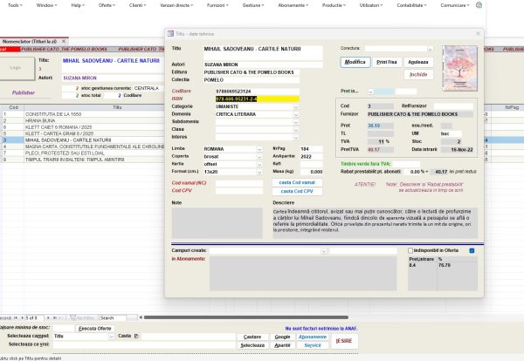This screenshot has width=524, height=361.
Task: Expand the Format (cm.) dropdown showing 13x20
Action: [259, 172]
